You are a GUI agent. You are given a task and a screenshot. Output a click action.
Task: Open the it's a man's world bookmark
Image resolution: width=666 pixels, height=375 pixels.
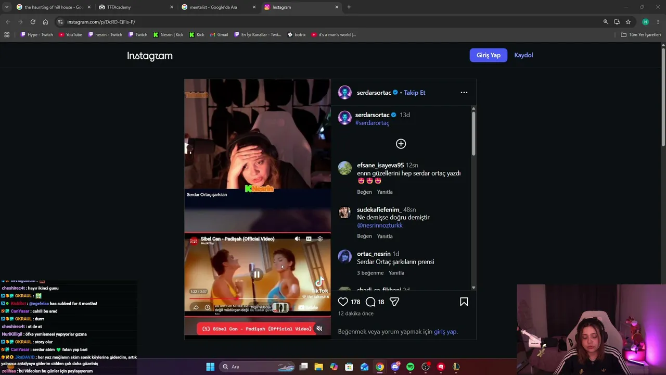(334, 35)
